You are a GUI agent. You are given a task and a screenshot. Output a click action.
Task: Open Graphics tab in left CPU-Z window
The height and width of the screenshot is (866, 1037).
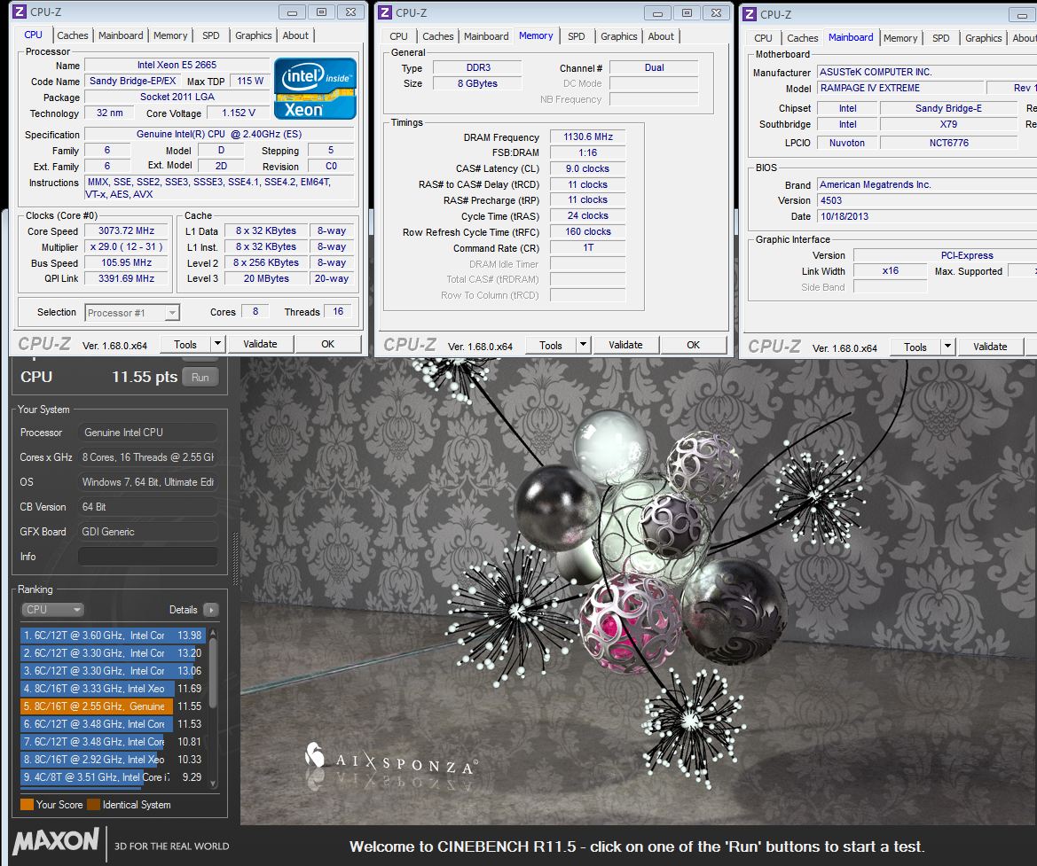(254, 35)
